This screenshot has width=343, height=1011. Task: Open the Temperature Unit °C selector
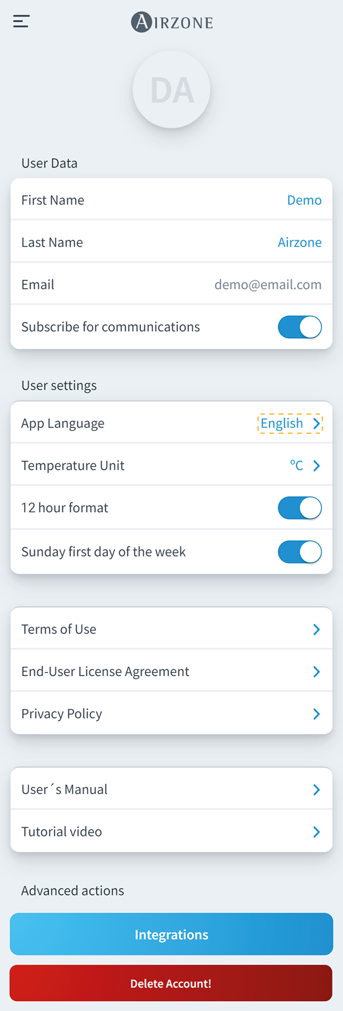click(x=305, y=466)
